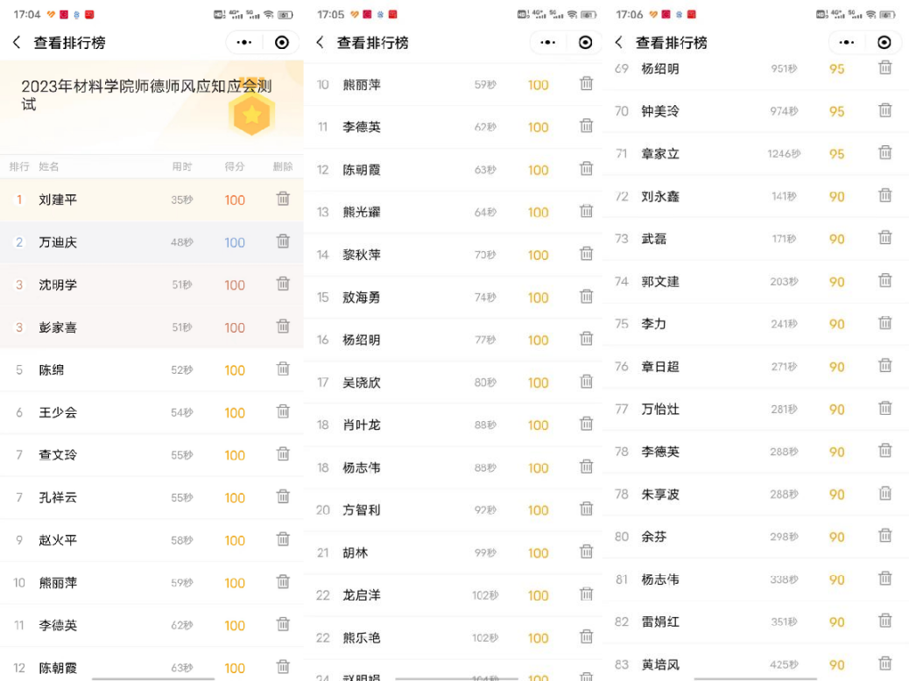Tap the trash icon for 钟美玲
Image resolution: width=909 pixels, height=681 pixels.
(x=885, y=110)
